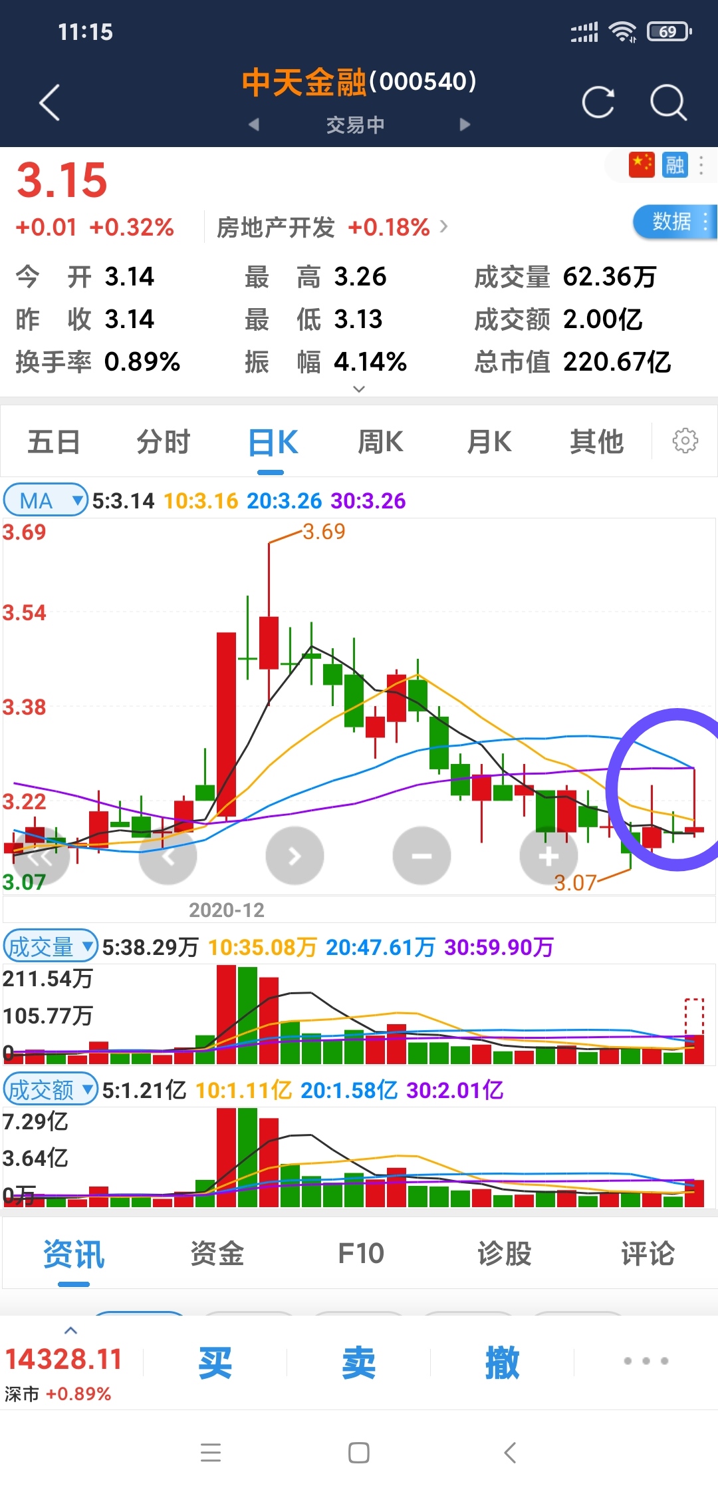Select the 分时 chart tab
This screenshot has height=1496, width=718.
(x=164, y=442)
